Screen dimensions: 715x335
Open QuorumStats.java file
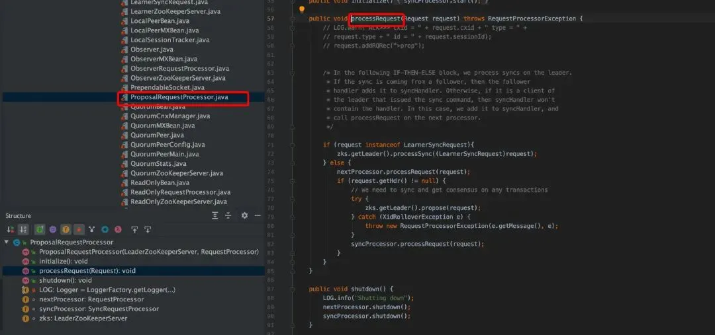(158, 164)
